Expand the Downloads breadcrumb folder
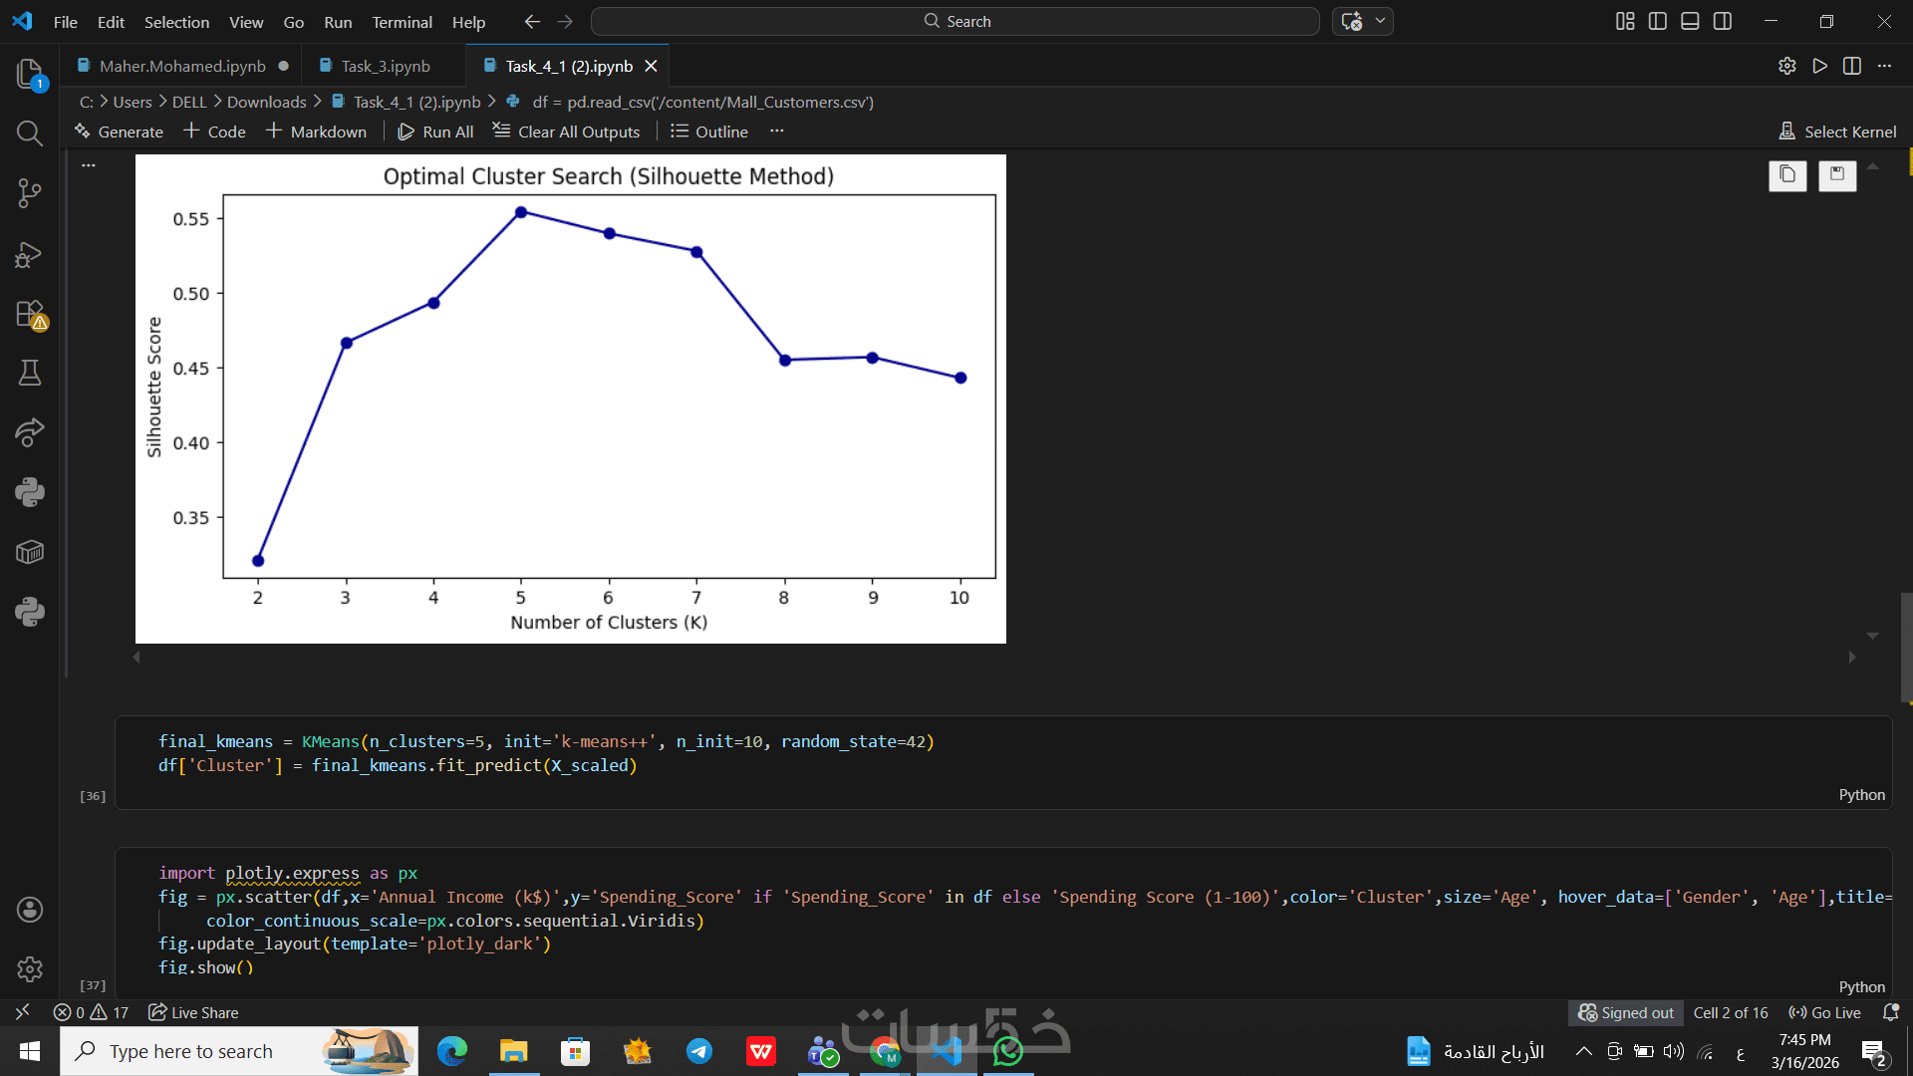 [x=266, y=102]
